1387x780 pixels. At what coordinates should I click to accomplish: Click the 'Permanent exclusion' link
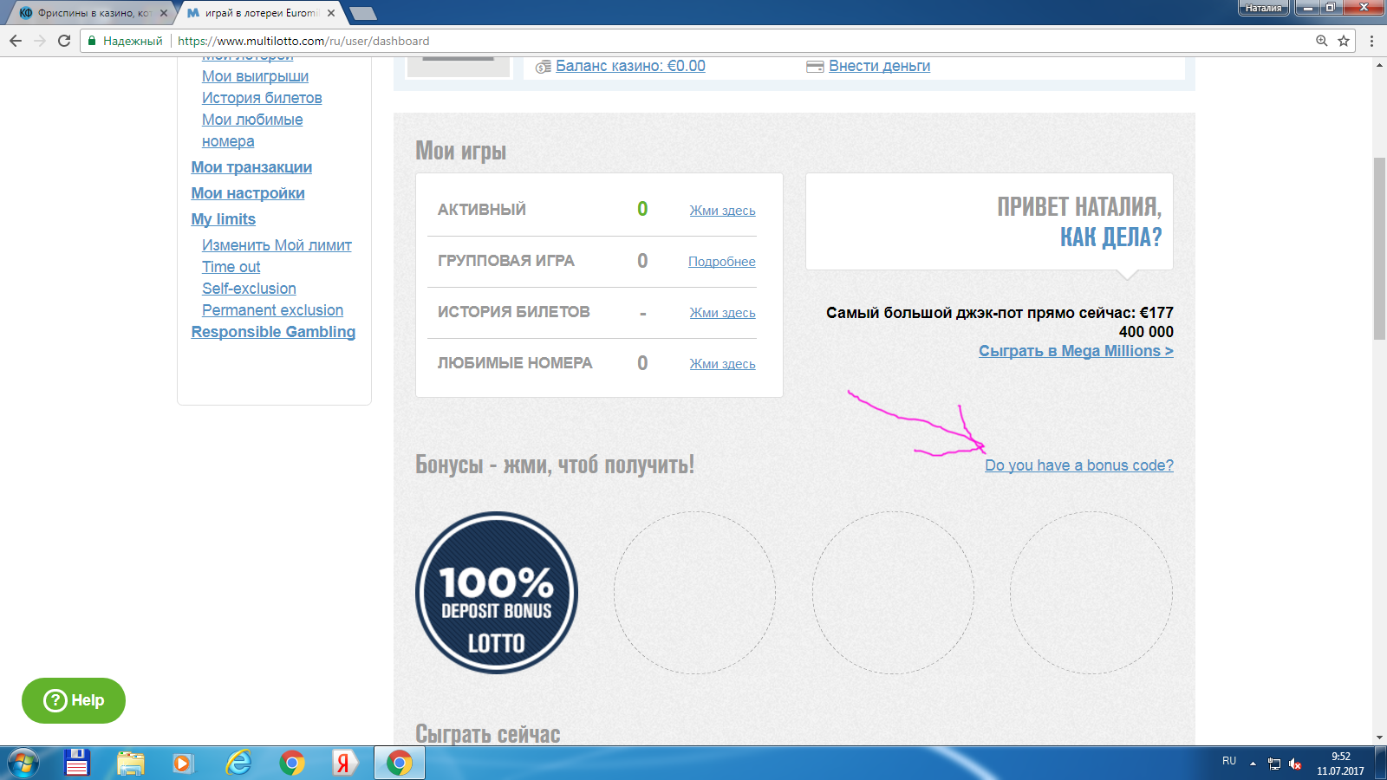272,310
